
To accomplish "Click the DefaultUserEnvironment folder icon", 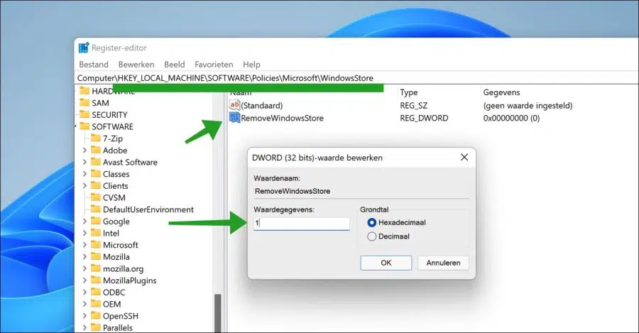I will tap(96, 209).
